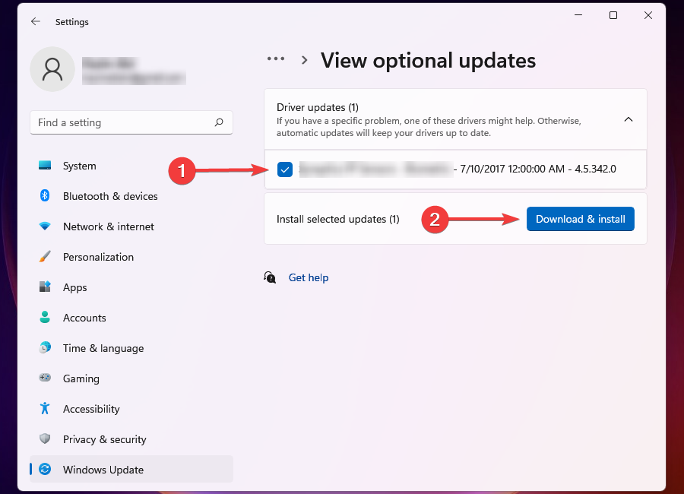Click the Personalization paintbrush icon
Screen dimensions: 684x494
pyautogui.click(x=45, y=257)
